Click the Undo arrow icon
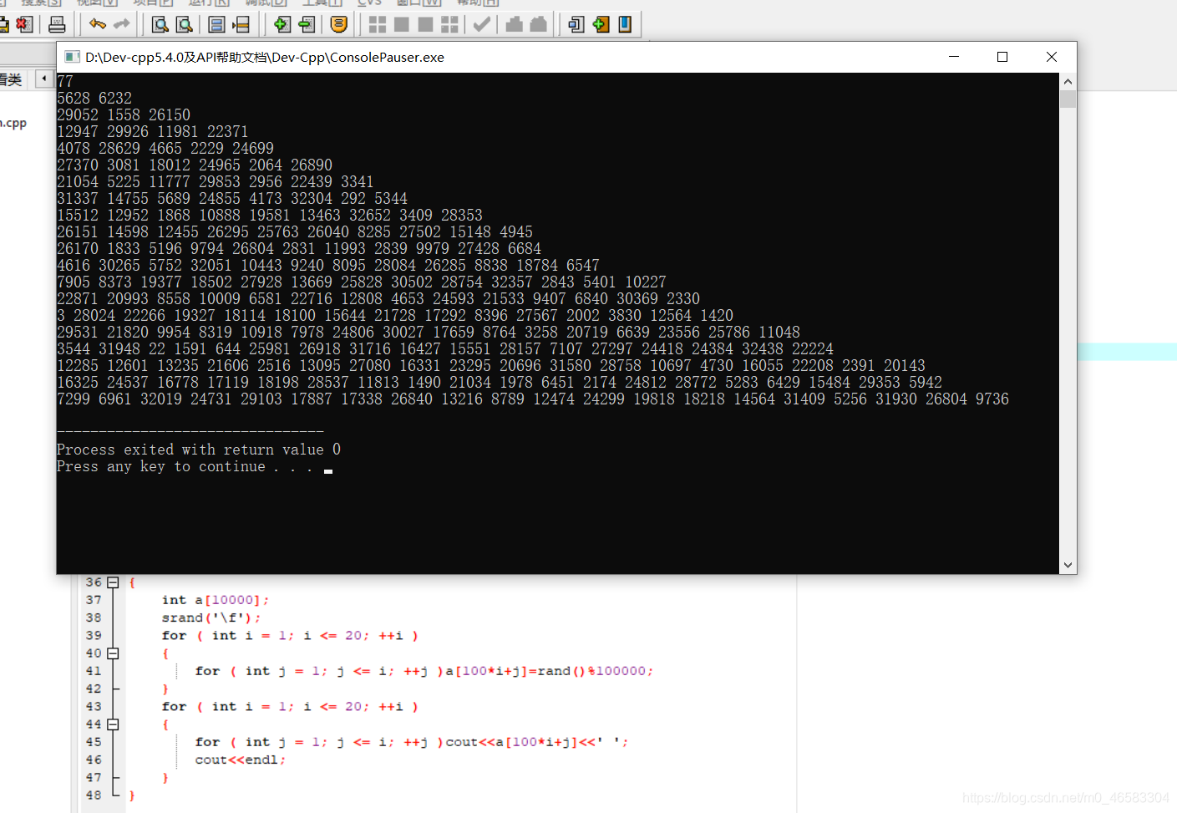Viewport: 1177px width, 813px height. [x=98, y=24]
